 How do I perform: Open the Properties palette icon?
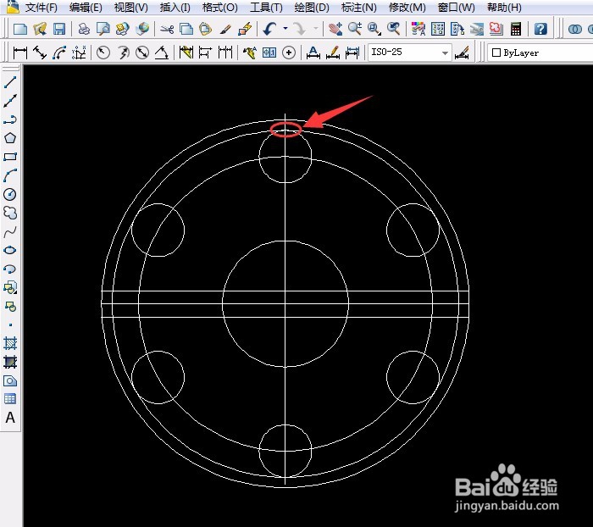point(418,29)
